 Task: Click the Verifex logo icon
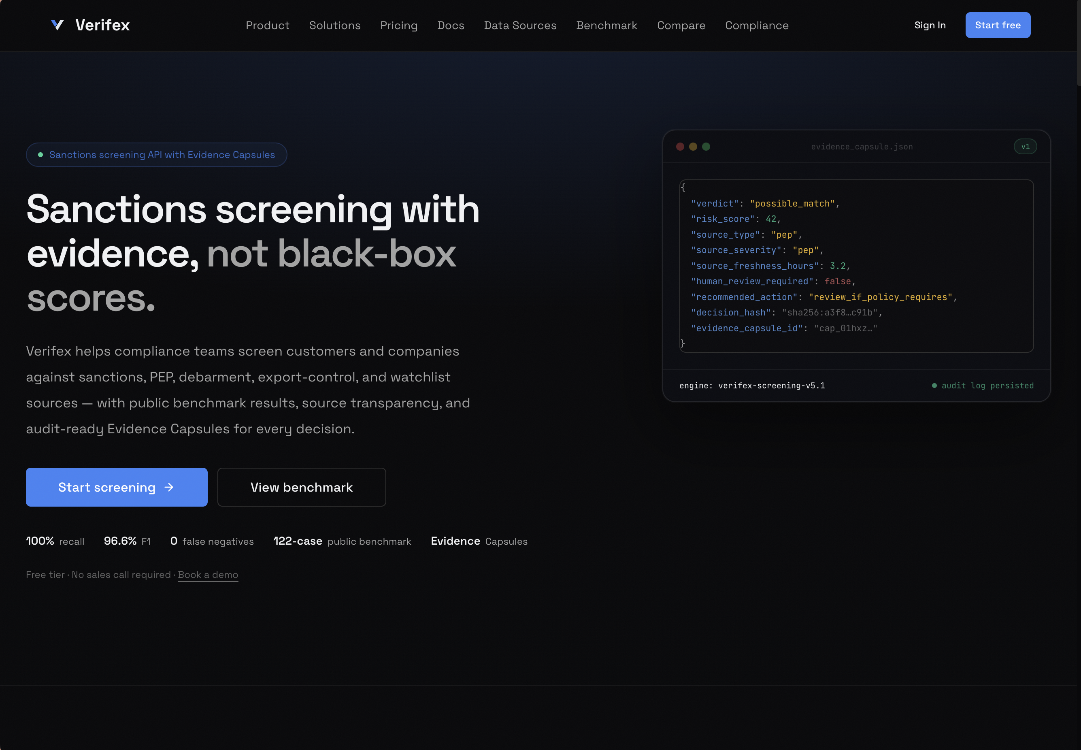click(x=57, y=25)
